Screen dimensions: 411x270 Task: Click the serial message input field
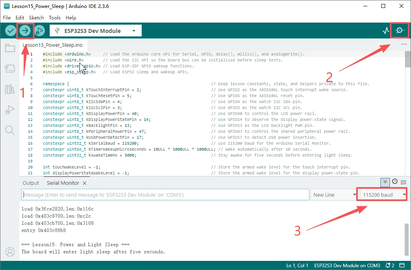tap(166, 195)
